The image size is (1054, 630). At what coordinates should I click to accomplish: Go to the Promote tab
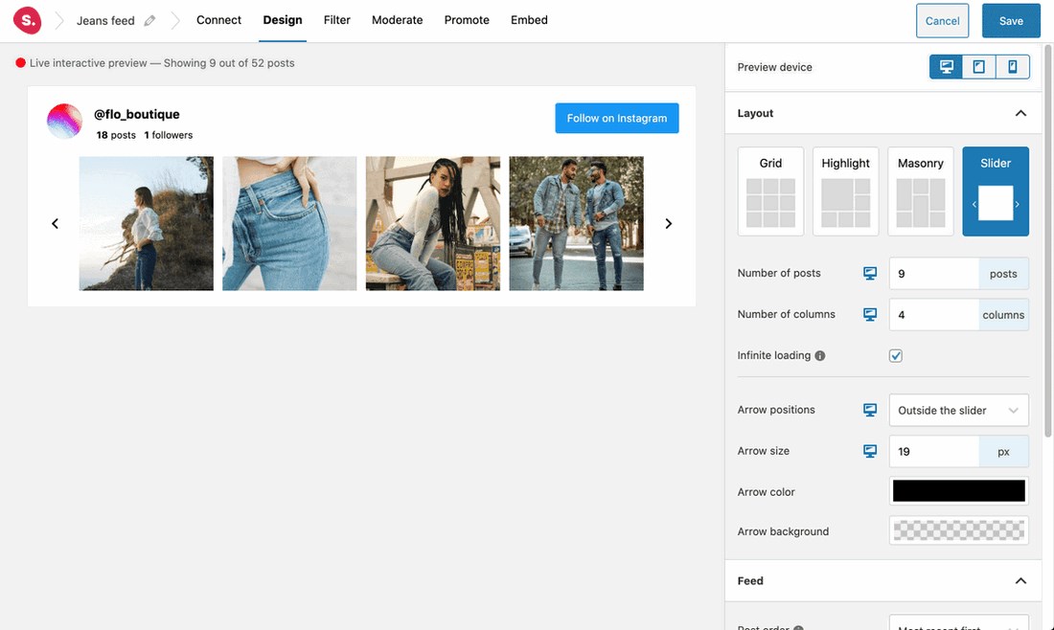(x=467, y=20)
